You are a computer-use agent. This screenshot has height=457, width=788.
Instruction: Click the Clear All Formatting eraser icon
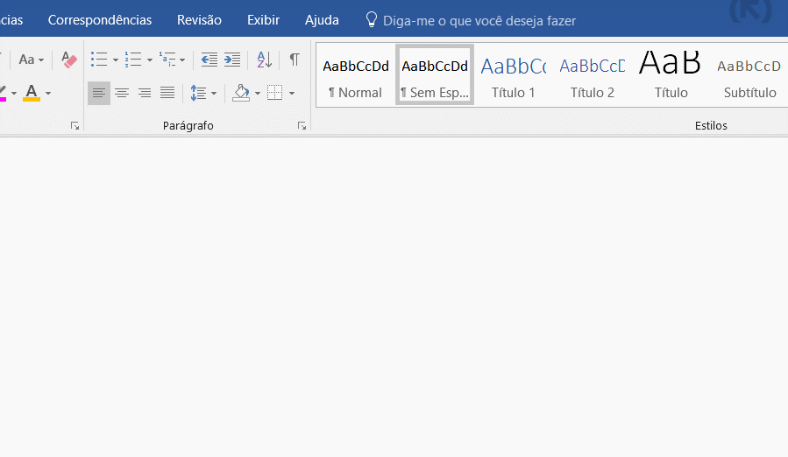point(69,60)
